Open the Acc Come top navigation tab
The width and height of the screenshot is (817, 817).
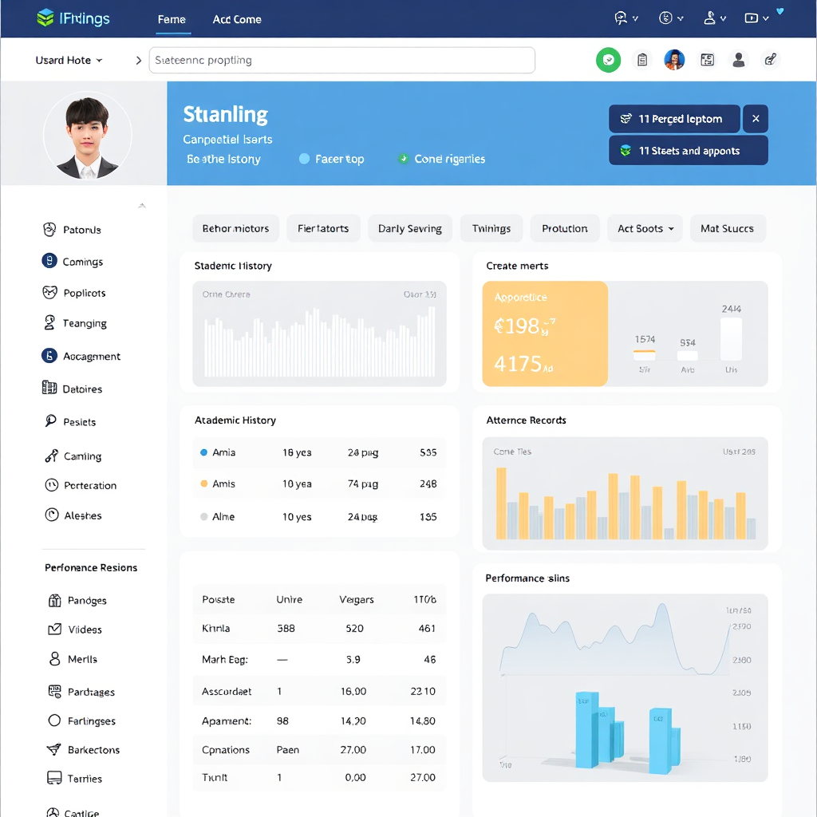(x=237, y=19)
